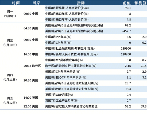Click the 国家 column header
The height and width of the screenshot is (114, 147).
click(36, 3)
